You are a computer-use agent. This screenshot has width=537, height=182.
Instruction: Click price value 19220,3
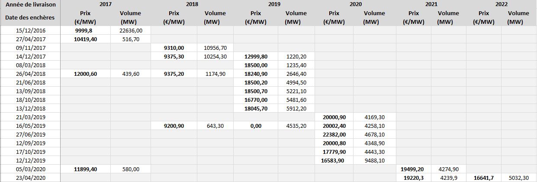pyautogui.click(x=413, y=178)
